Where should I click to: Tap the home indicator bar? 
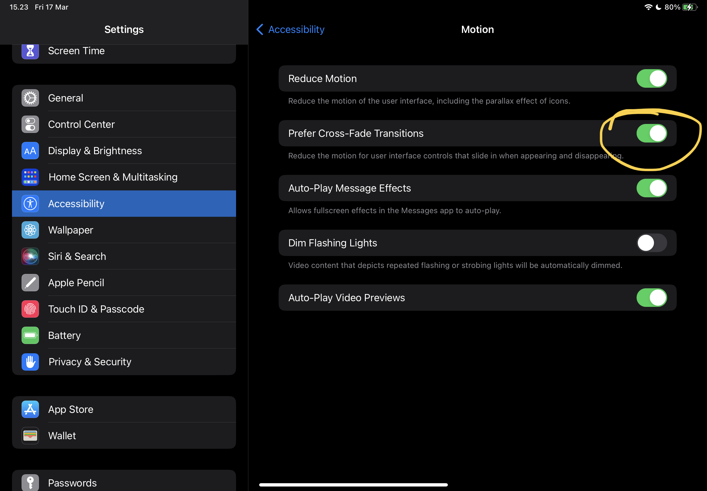(353, 485)
